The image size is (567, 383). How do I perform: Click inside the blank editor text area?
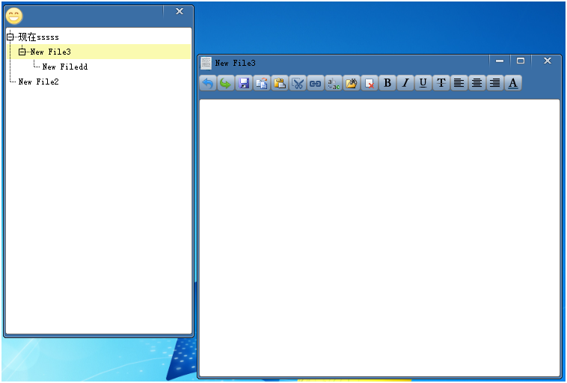click(x=380, y=238)
